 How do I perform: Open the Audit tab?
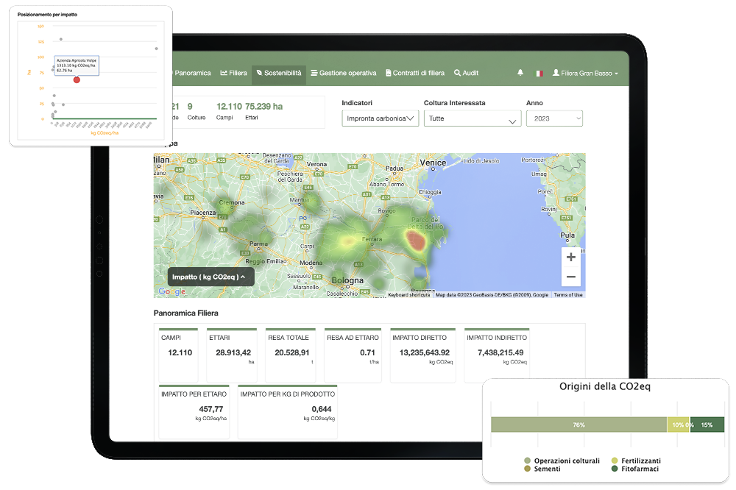[466, 74]
